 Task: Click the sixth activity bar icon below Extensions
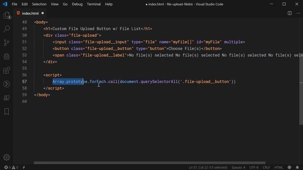pos(7,84)
